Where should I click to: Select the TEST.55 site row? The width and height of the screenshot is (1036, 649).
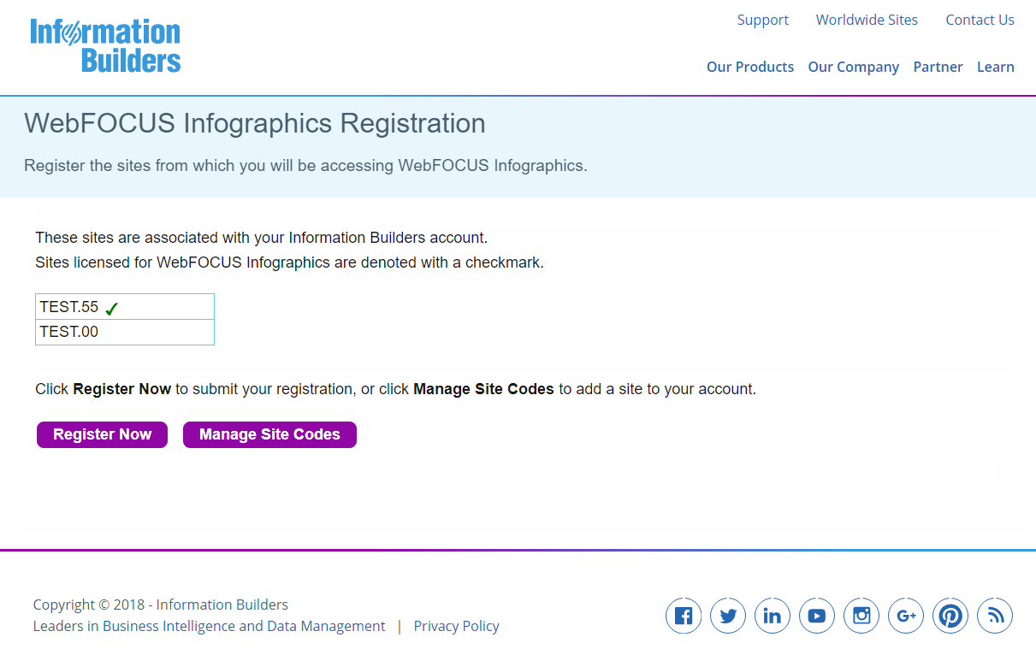pyautogui.click(x=125, y=307)
